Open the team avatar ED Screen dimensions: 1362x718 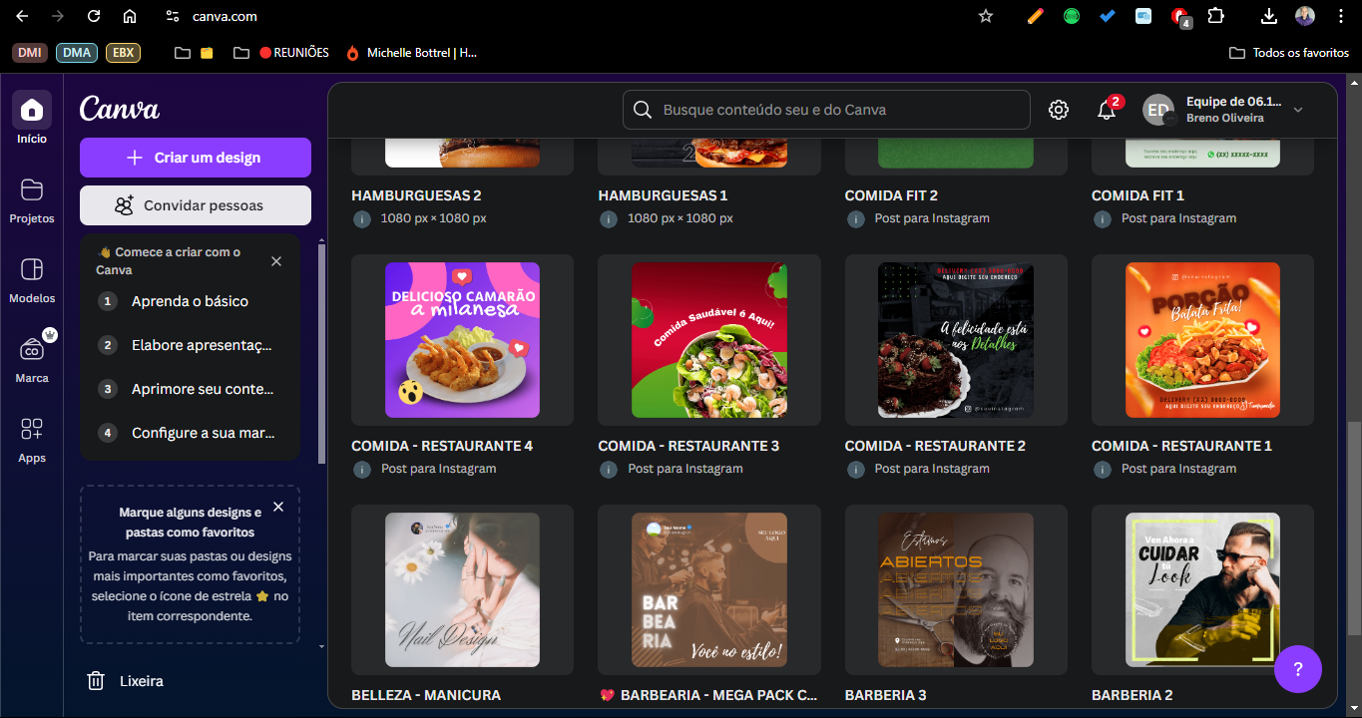tap(1158, 110)
